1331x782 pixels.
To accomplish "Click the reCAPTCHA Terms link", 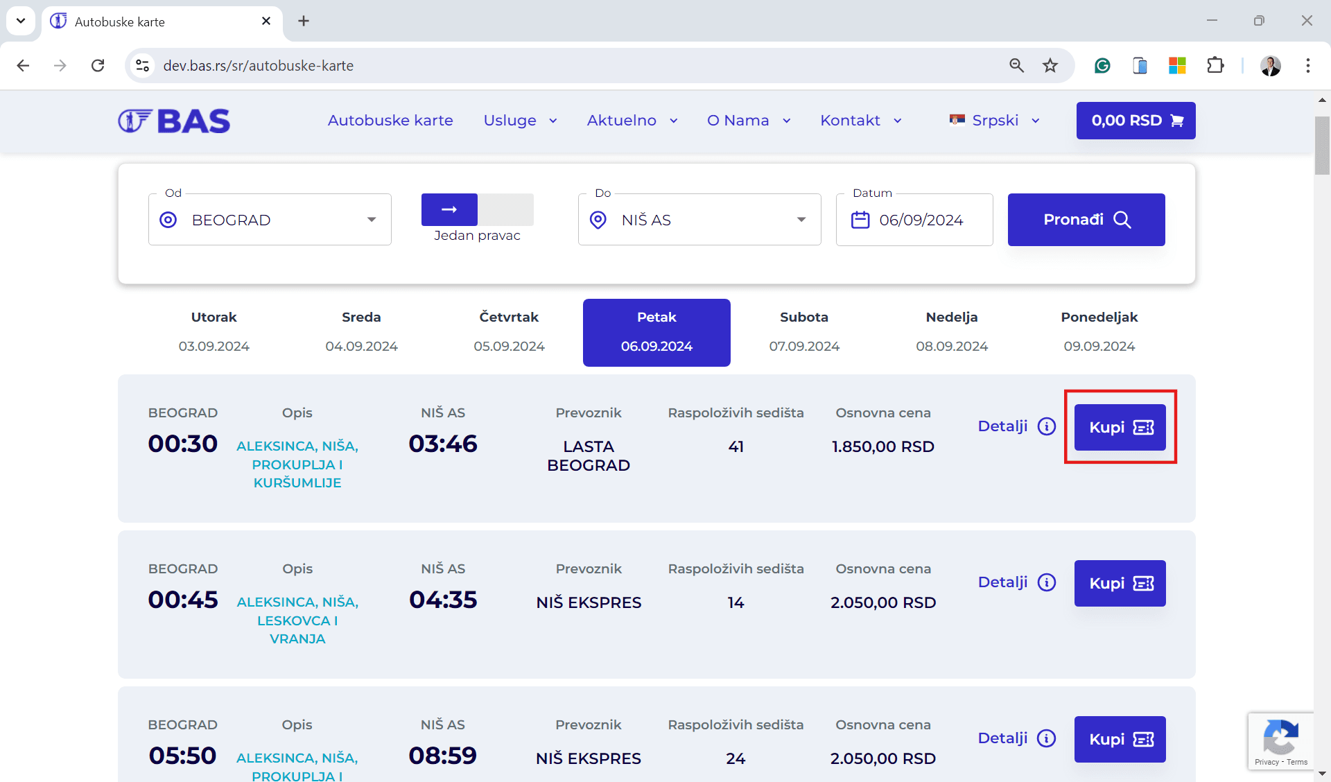I will point(1297,762).
